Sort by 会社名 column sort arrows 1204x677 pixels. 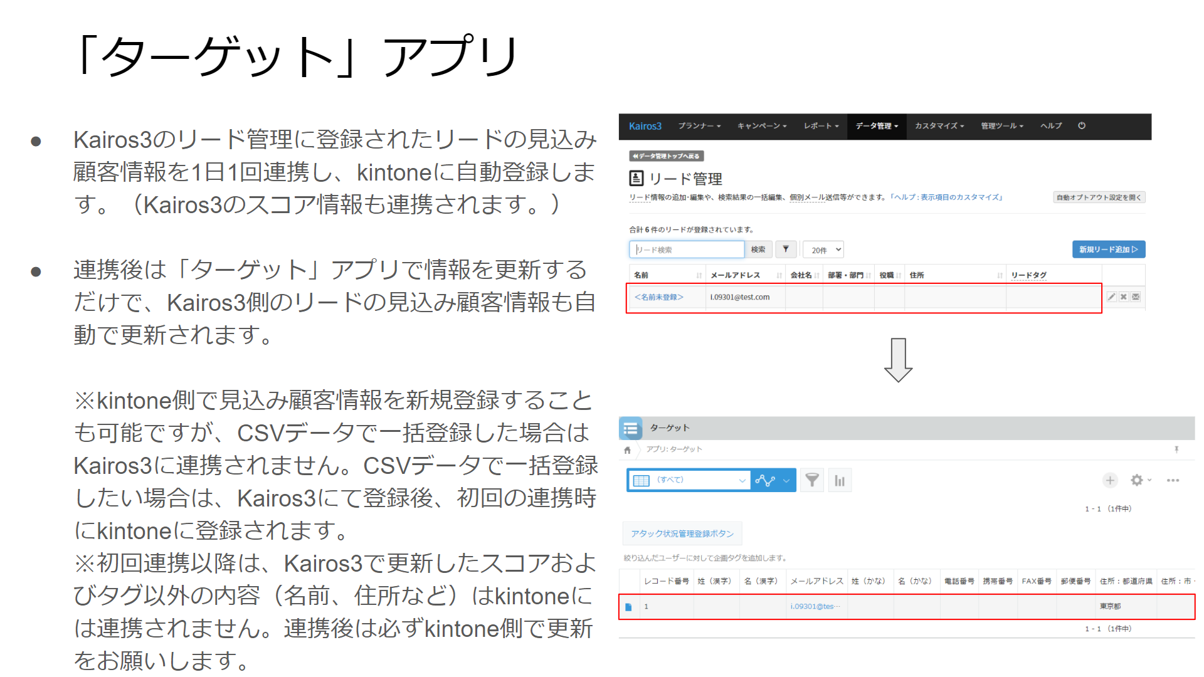point(816,276)
